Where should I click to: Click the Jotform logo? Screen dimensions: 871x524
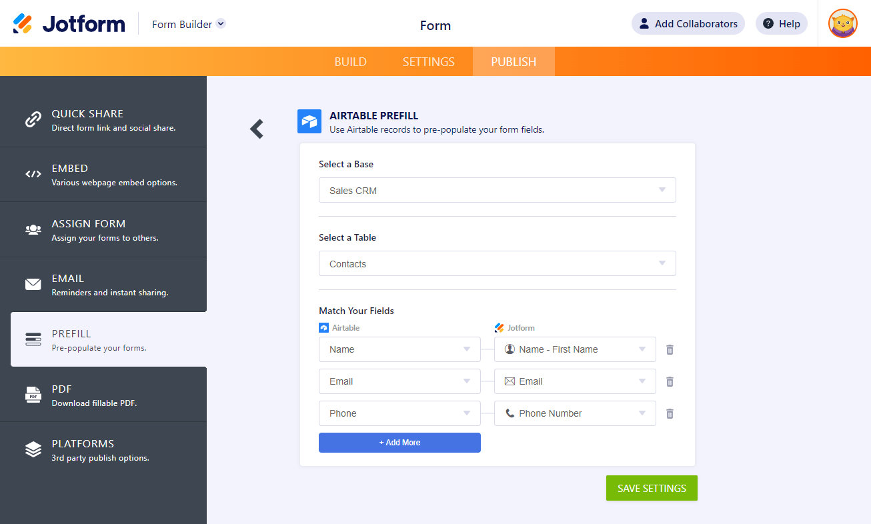(x=69, y=24)
